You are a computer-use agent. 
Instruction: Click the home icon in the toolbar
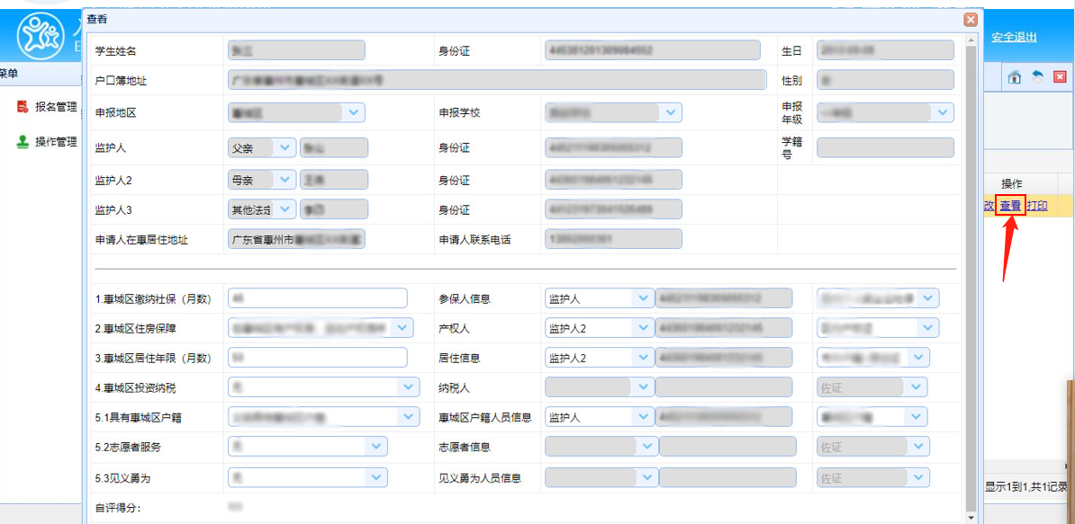click(1015, 77)
